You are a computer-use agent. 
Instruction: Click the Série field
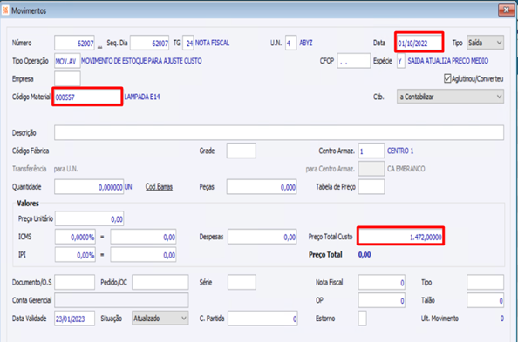coord(242,282)
